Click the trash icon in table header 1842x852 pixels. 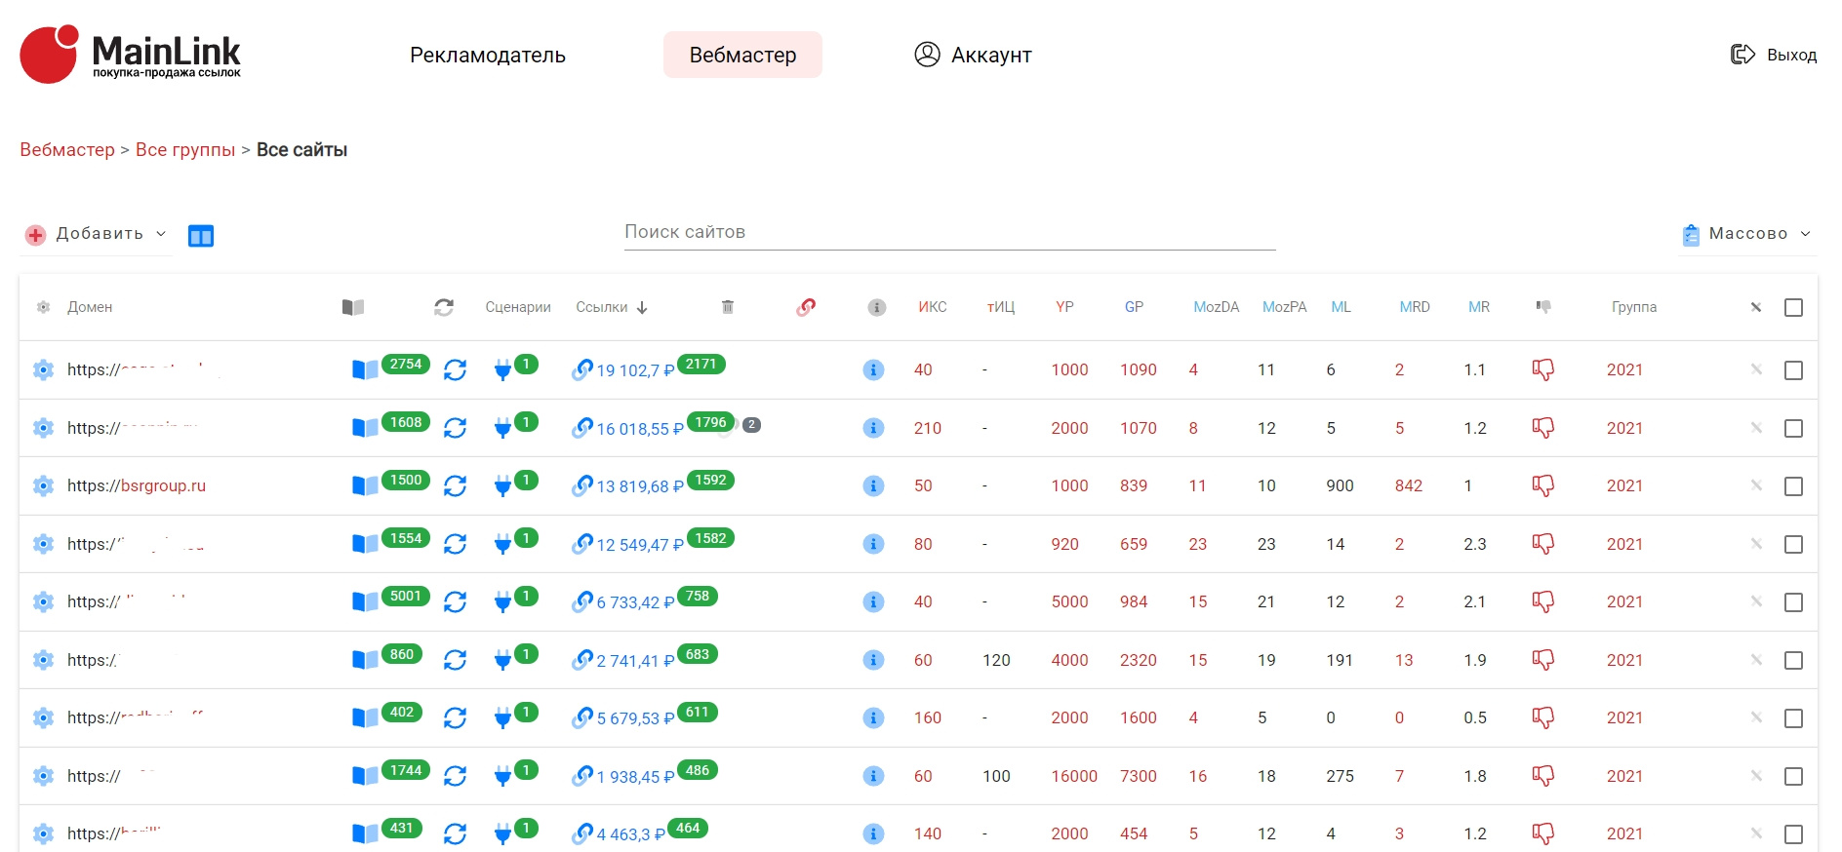tap(727, 307)
